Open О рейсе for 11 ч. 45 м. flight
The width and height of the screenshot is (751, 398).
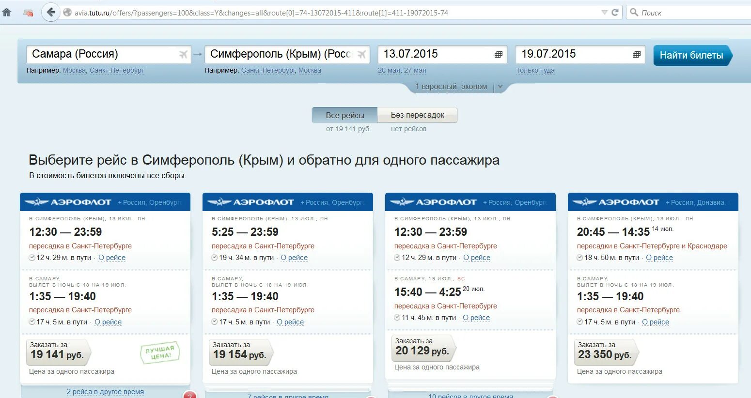point(476,318)
